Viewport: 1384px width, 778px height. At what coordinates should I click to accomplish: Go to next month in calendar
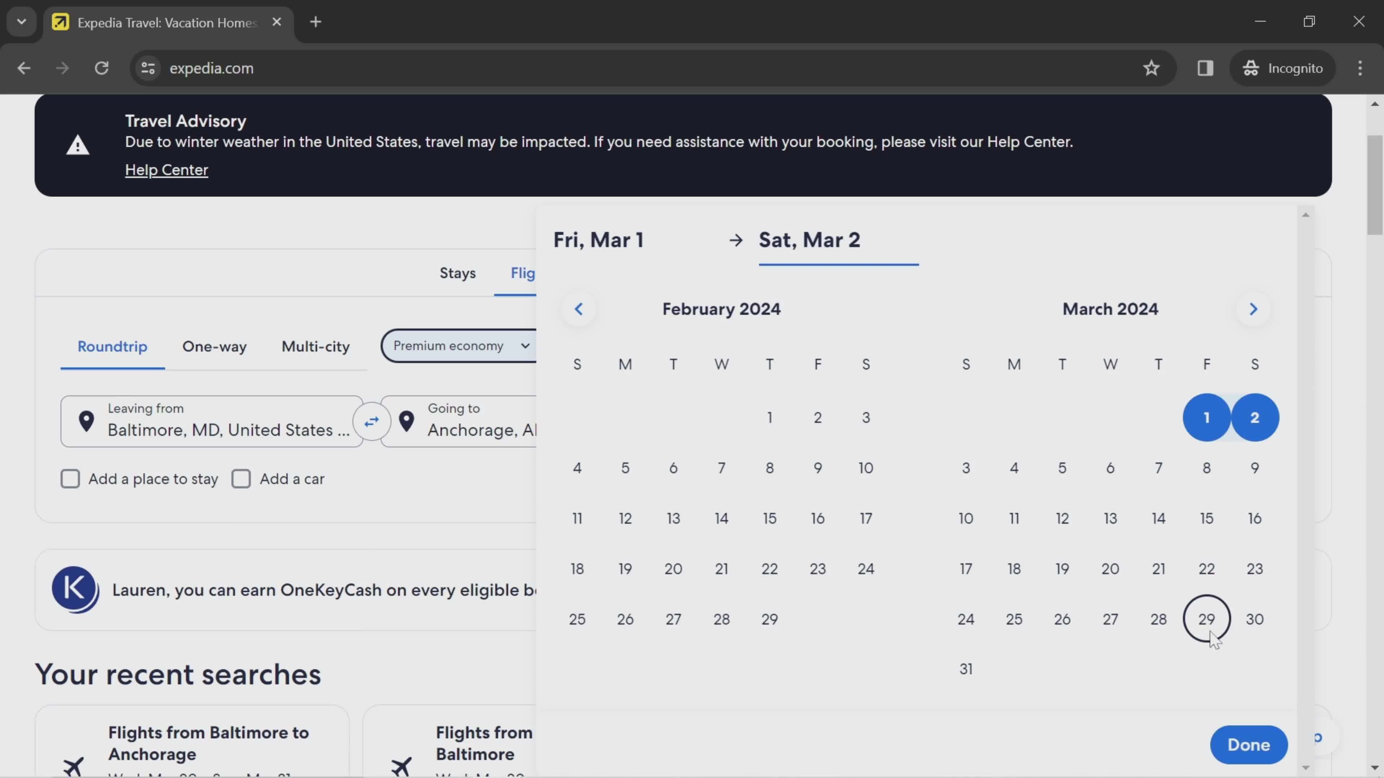pos(1254,309)
